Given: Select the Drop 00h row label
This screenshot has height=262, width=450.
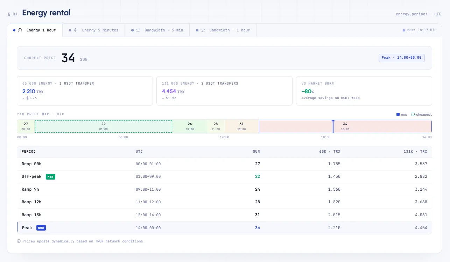Looking at the screenshot, I should point(31,164).
